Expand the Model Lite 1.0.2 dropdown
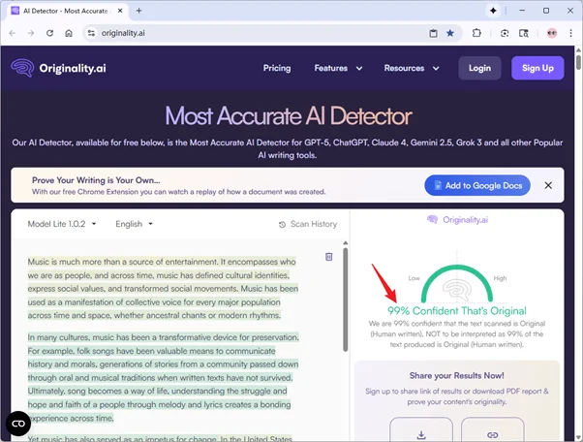Viewport: 583px width, 442px height. (62, 224)
